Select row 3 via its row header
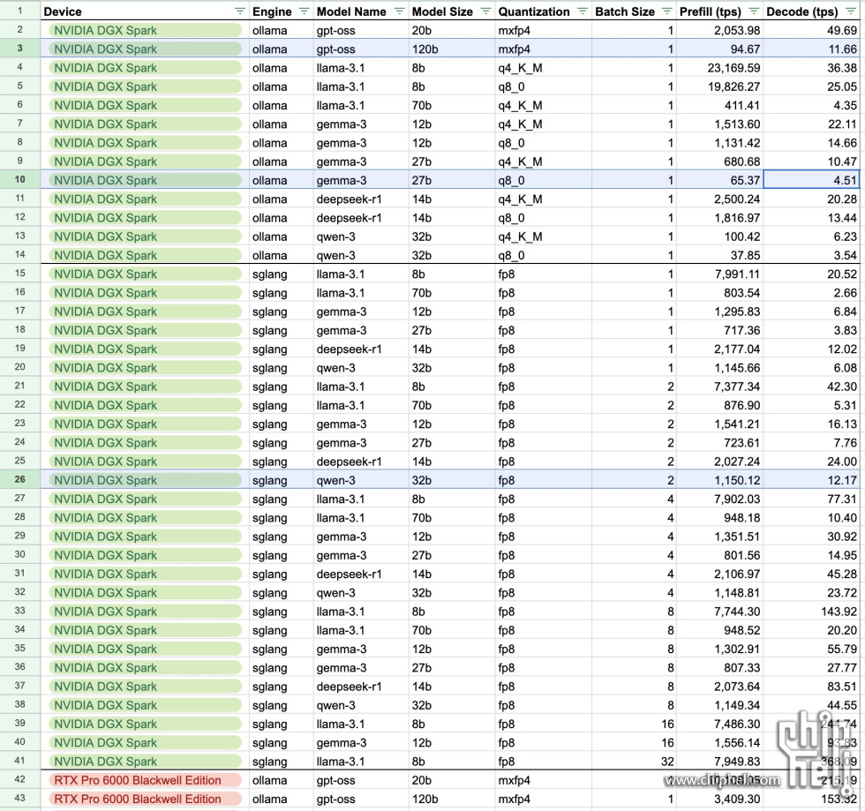Screen dimensions: 865x811 pos(19,49)
